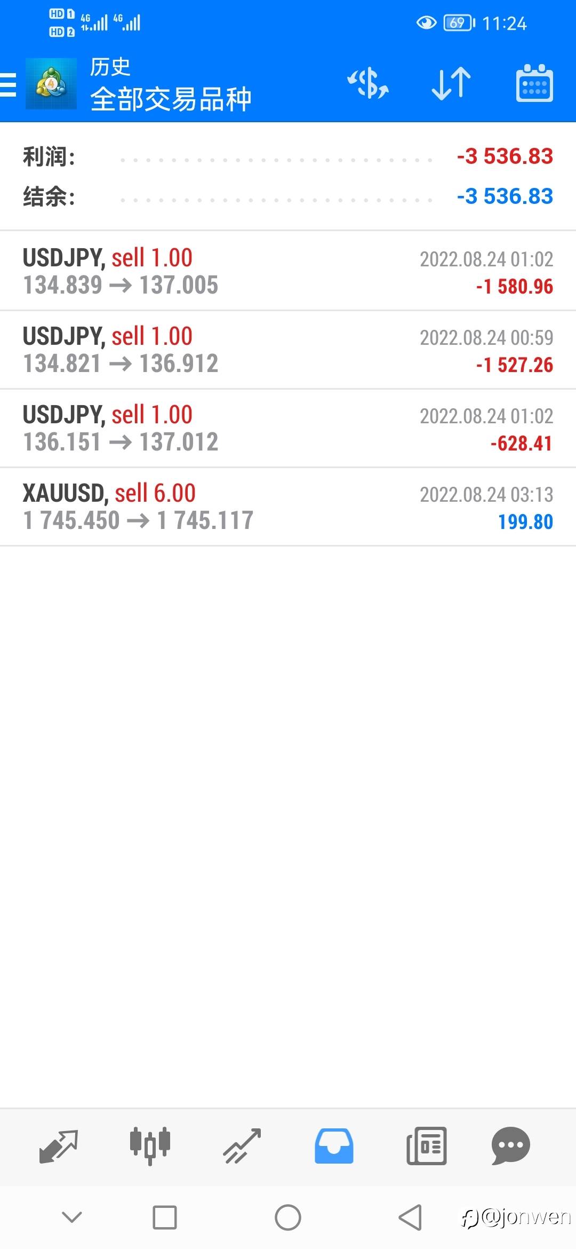576x1249 pixels.
Task: Expand the USDJPY trade opened at 136.151
Action: point(288,428)
